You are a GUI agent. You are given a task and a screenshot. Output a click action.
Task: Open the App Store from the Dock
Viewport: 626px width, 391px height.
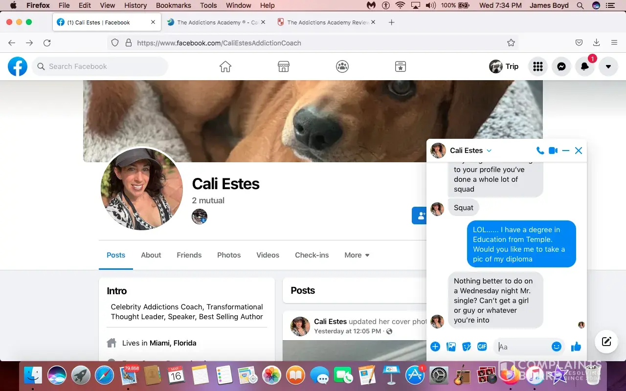[x=415, y=375]
